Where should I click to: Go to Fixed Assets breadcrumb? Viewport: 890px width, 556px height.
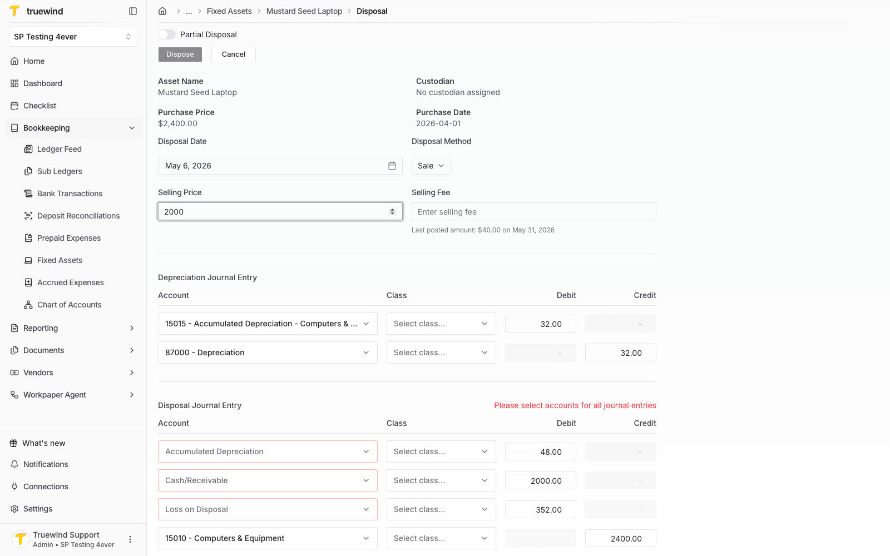(229, 11)
